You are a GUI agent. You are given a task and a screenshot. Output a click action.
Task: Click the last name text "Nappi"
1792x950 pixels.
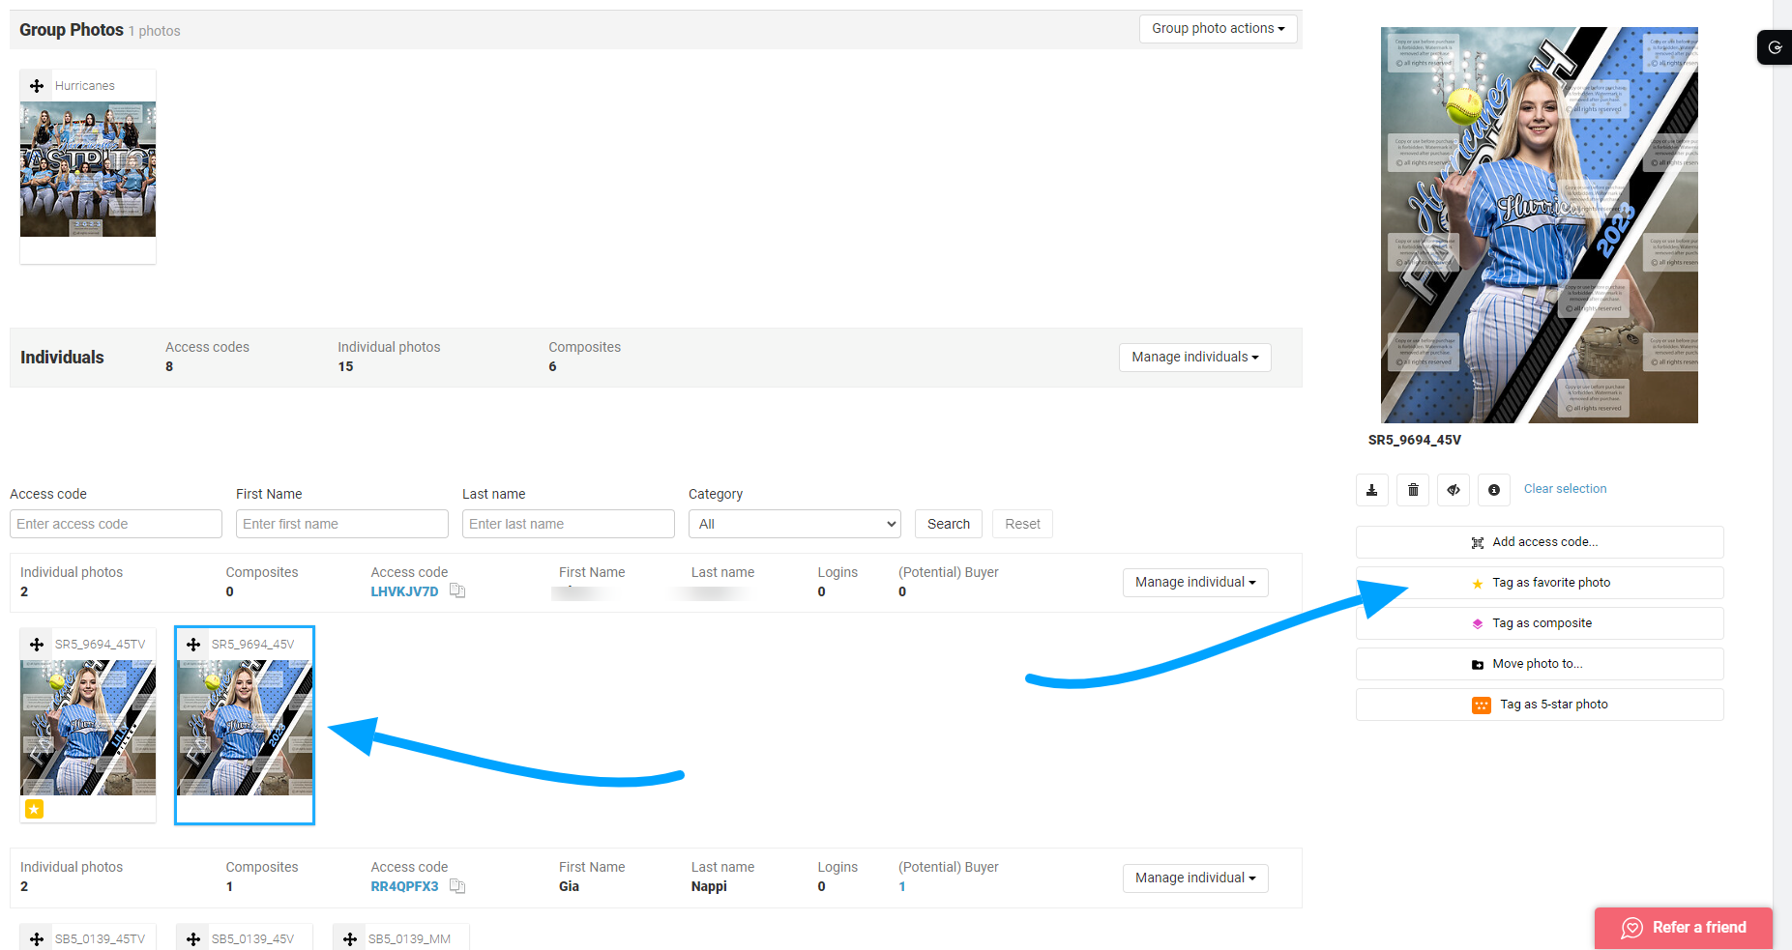pyautogui.click(x=709, y=887)
